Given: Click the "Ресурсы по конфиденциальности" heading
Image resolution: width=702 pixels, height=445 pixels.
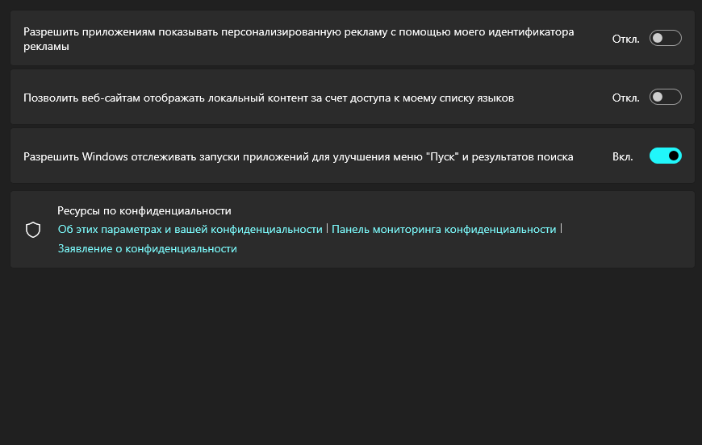Looking at the screenshot, I should point(144,210).
